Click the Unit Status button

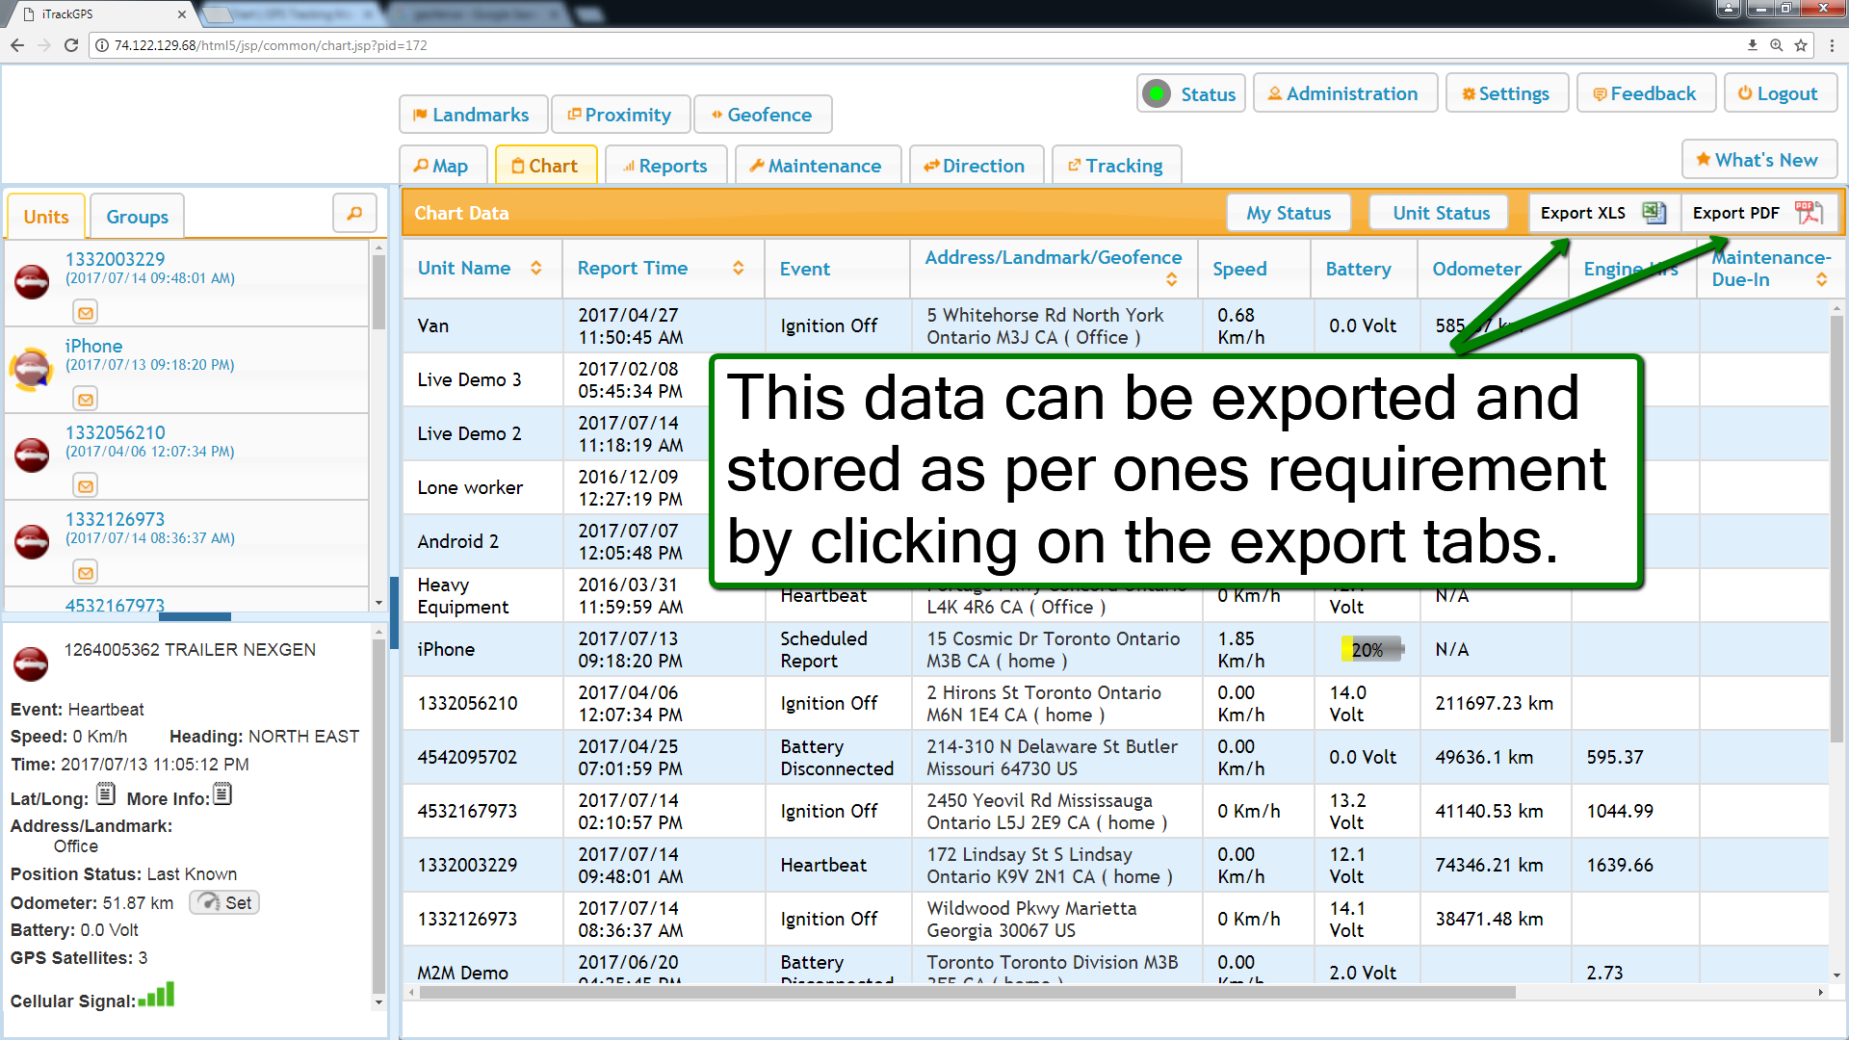click(x=1441, y=213)
